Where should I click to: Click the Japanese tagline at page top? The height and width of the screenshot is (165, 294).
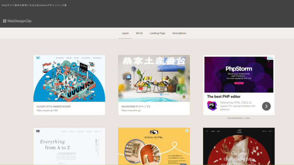[x=34, y=5]
